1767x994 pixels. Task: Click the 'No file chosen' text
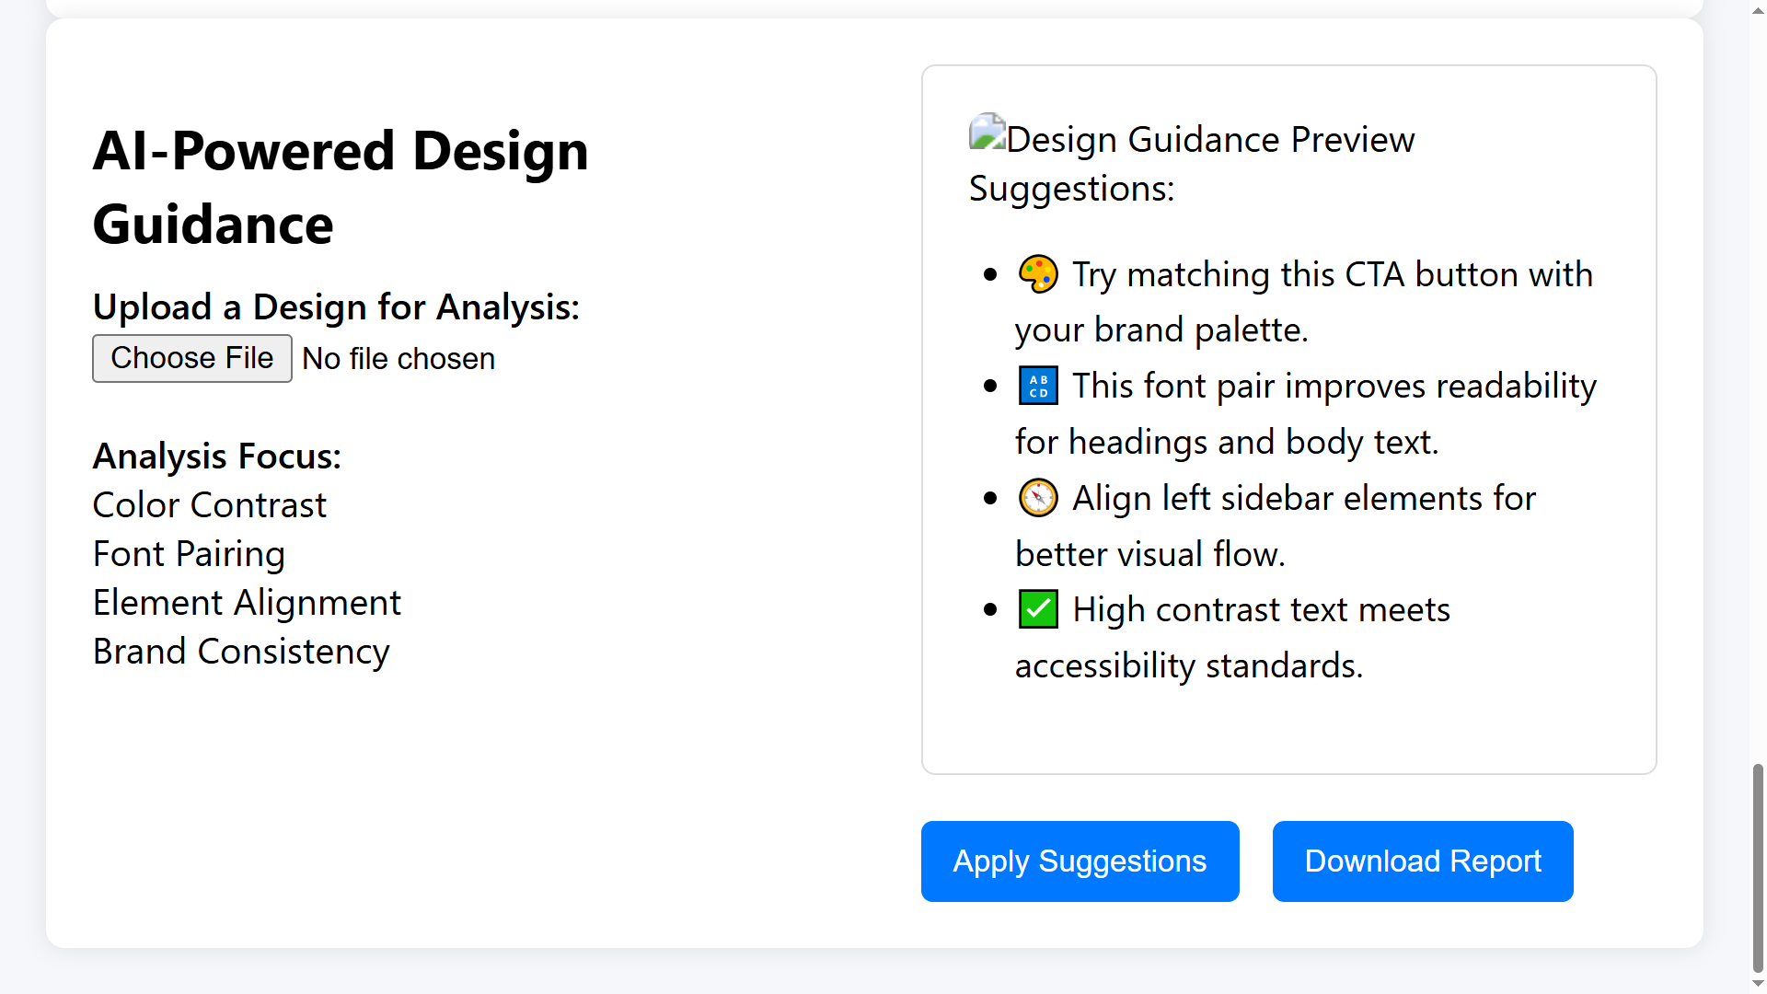(x=398, y=359)
